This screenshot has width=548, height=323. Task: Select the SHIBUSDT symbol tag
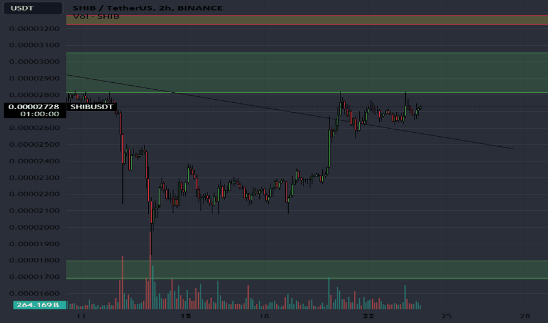[92, 107]
